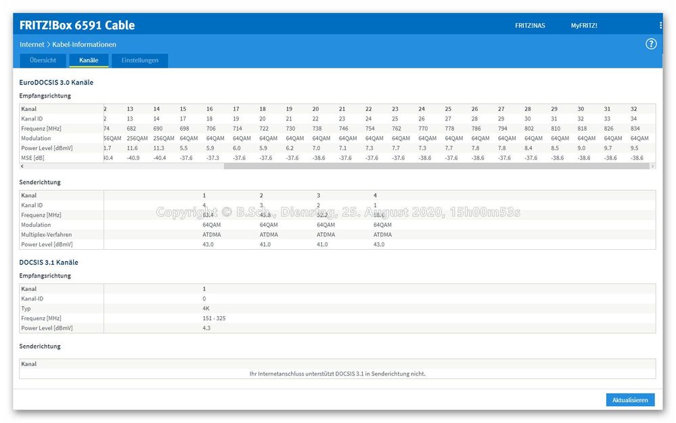
Task: Click frequency value 698 in downstream table
Action: point(185,129)
